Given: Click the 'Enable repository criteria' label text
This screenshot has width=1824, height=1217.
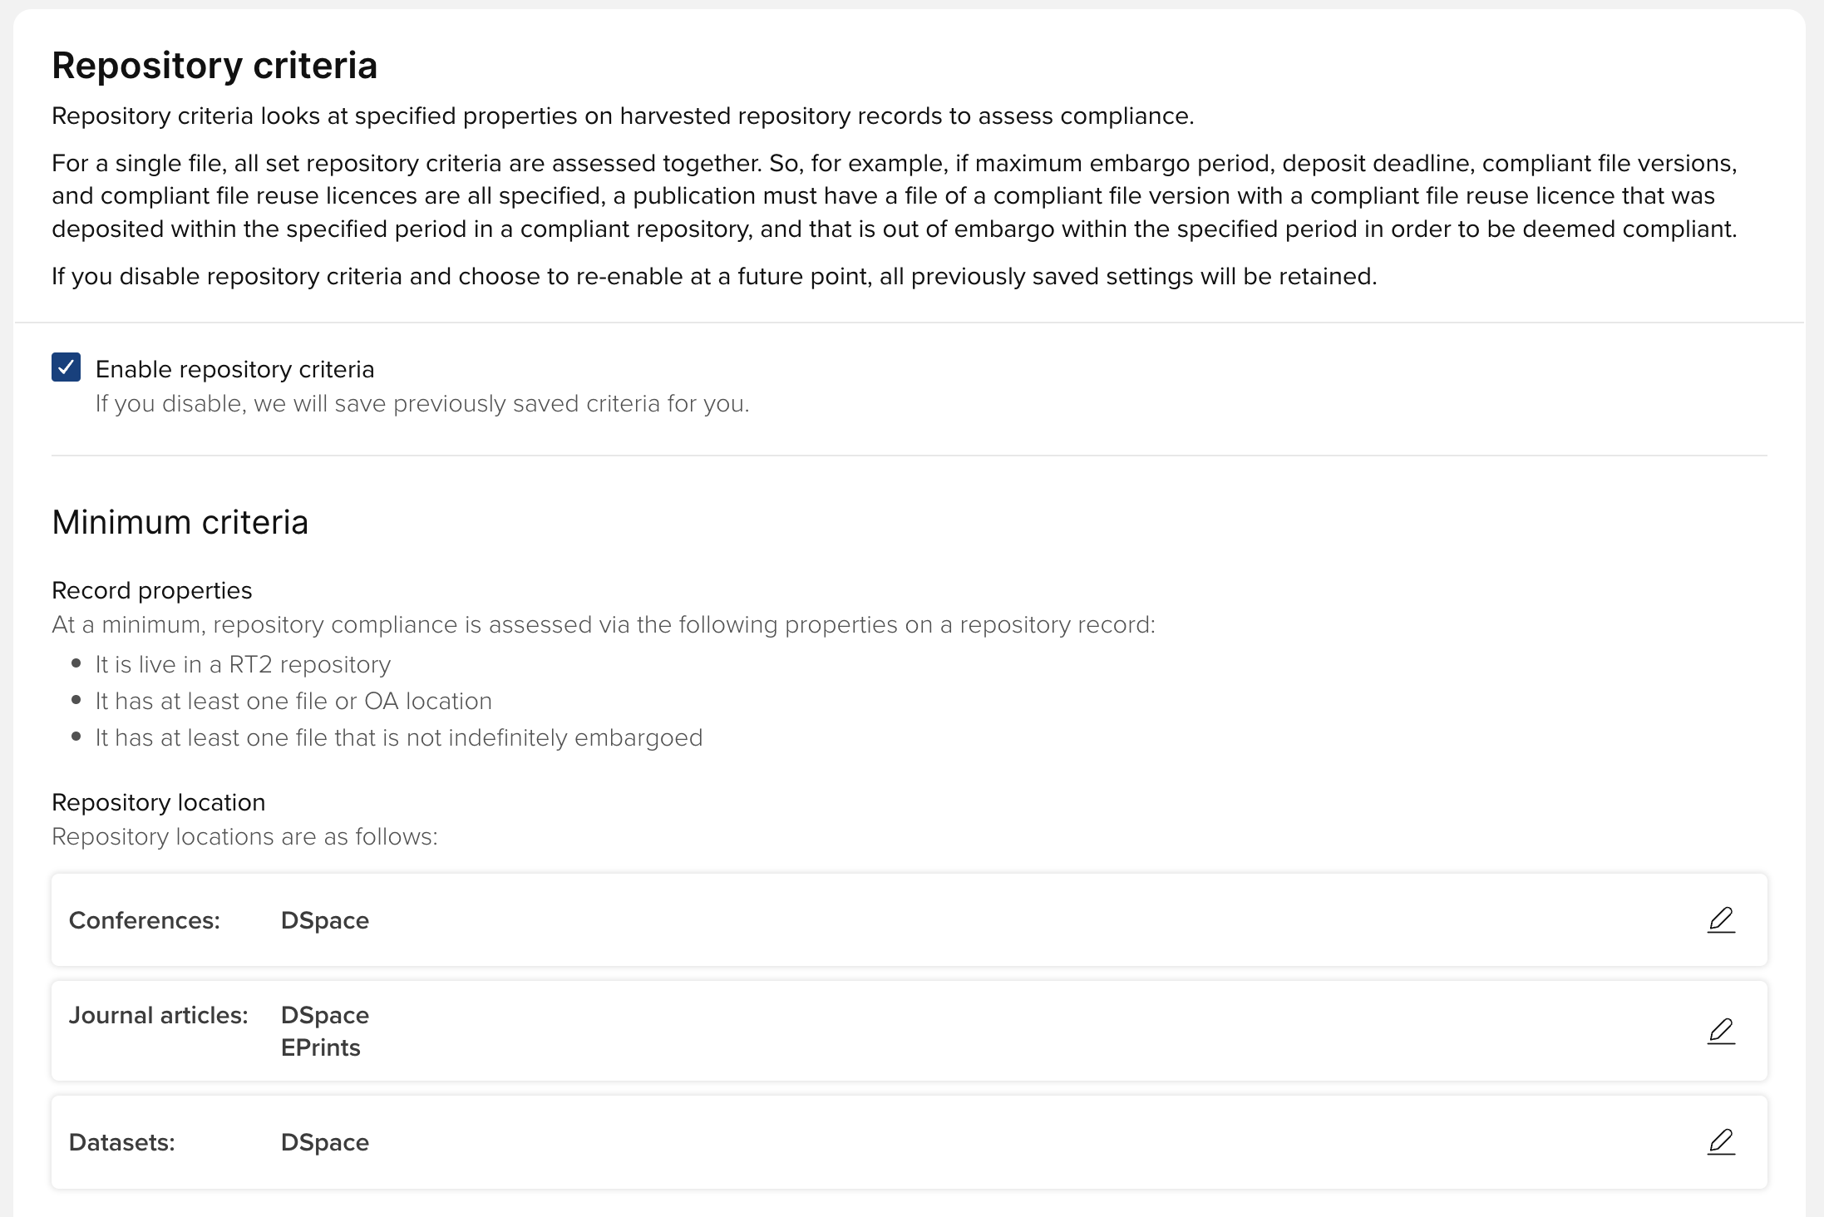Looking at the screenshot, I should 234,369.
